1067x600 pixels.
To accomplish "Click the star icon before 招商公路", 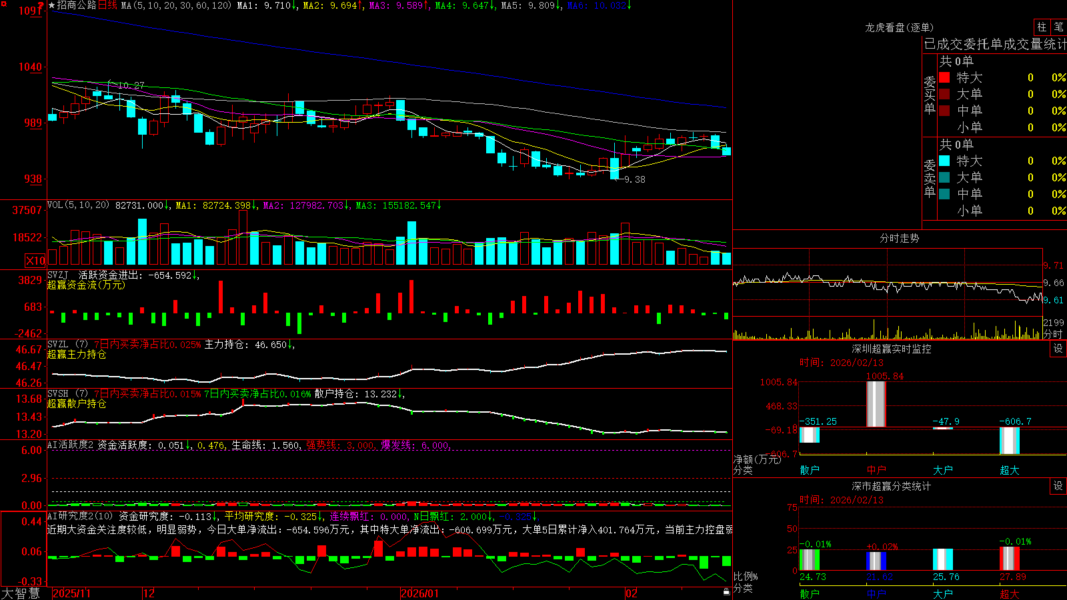I will 52,5.
